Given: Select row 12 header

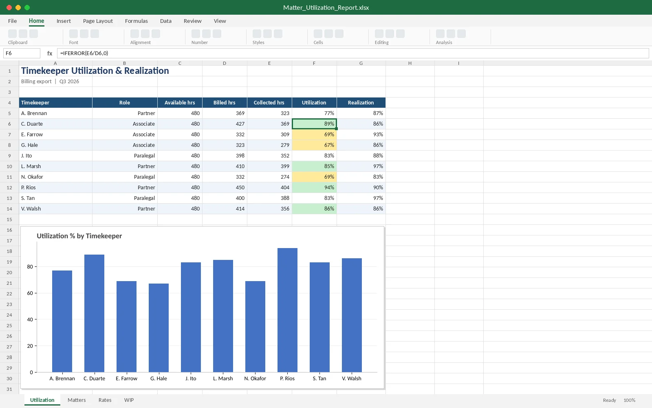Looking at the screenshot, I should click(x=9, y=188).
